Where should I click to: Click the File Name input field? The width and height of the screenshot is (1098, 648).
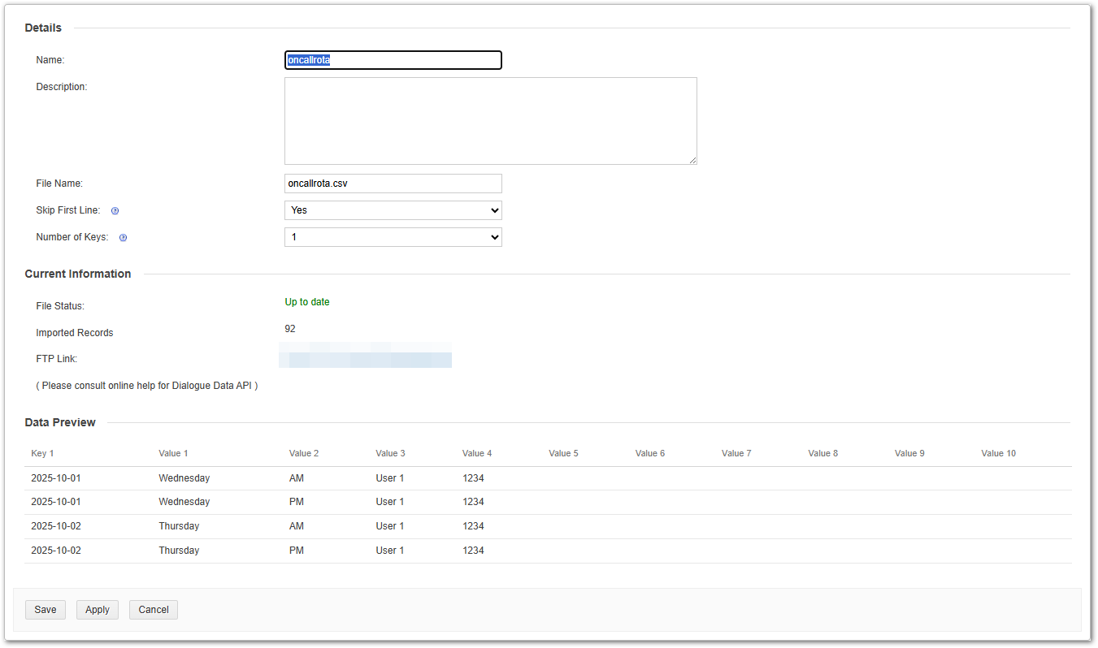[393, 184]
